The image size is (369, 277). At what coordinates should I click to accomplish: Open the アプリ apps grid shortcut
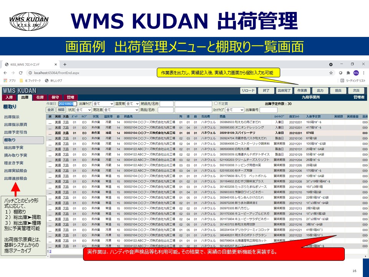pos(9,80)
